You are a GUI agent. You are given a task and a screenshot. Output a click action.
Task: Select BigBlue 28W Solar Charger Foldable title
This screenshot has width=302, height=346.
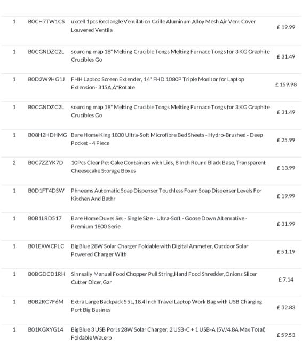160,250
